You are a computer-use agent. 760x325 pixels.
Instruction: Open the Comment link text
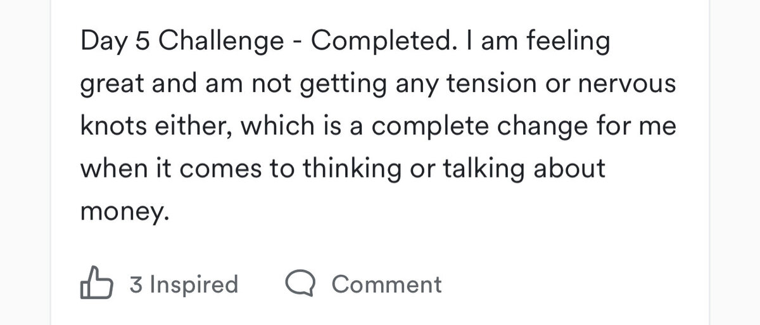(x=387, y=284)
